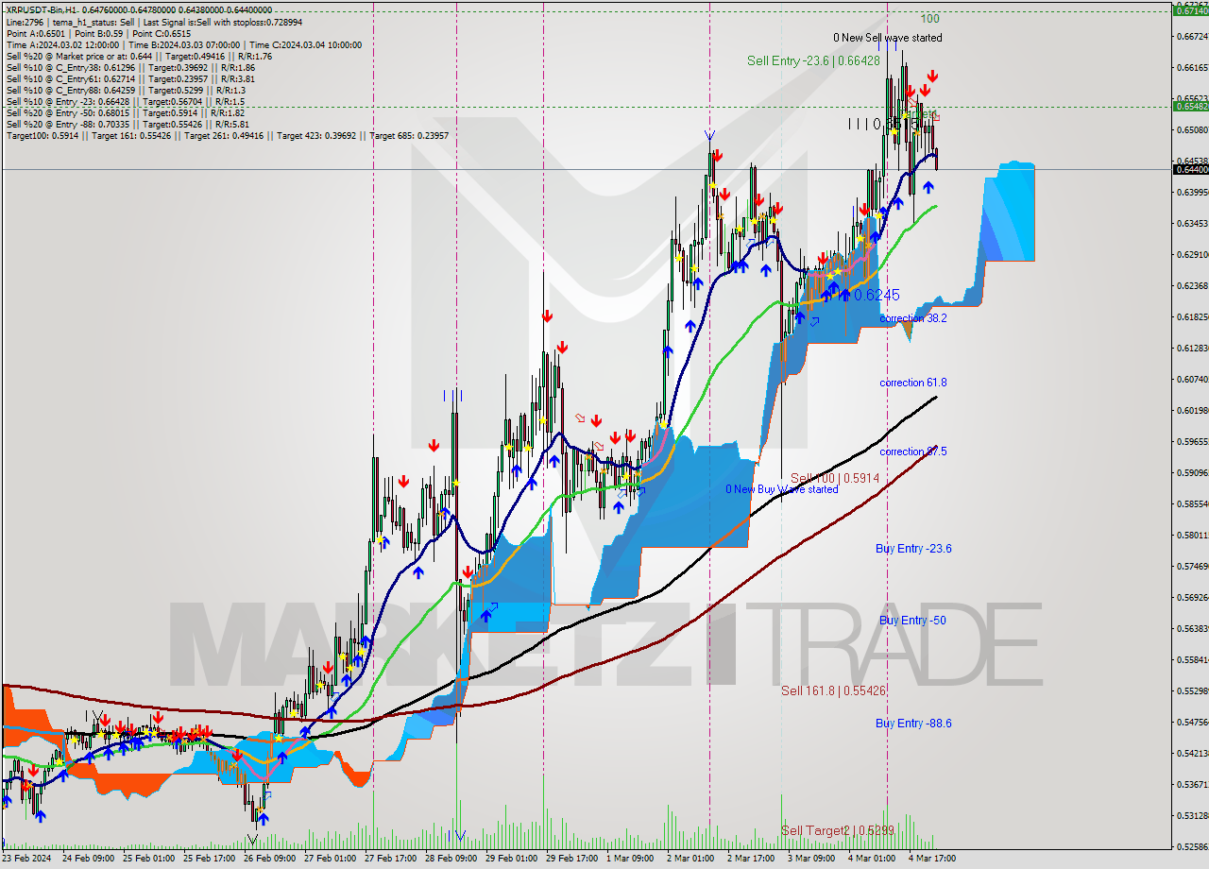Select the '1 Mar 09:00' time axis label
Image resolution: width=1209 pixels, height=869 pixels.
coord(631,859)
